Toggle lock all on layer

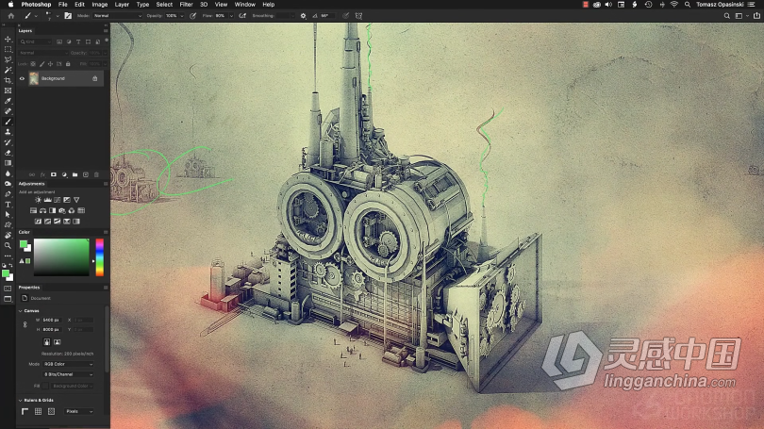coord(68,64)
